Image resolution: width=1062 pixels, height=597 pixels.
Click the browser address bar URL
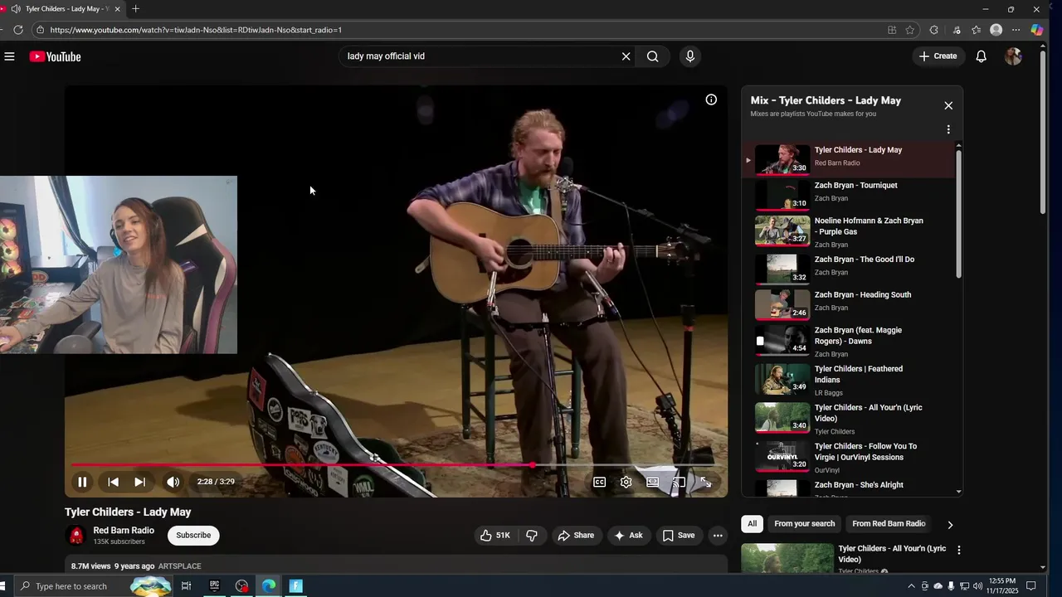pos(196,30)
